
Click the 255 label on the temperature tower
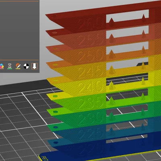point(91,39)
